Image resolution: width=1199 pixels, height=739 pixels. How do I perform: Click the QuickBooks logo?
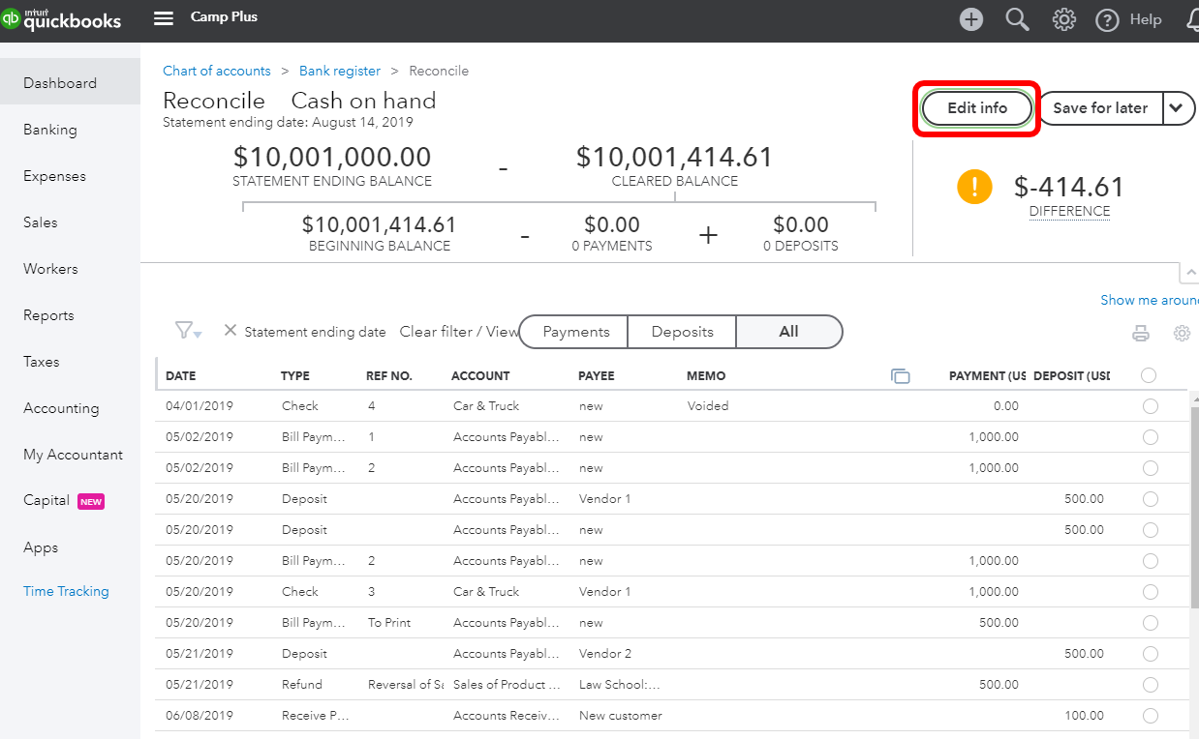pyautogui.click(x=62, y=19)
